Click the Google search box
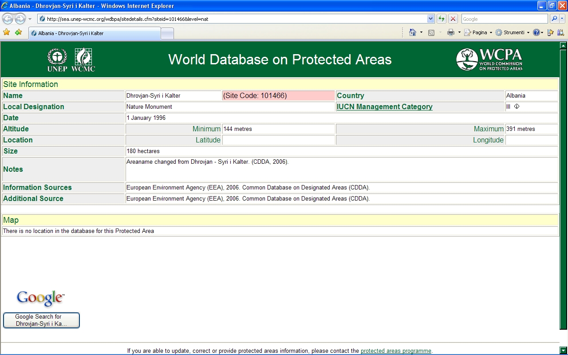The height and width of the screenshot is (355, 568). [x=504, y=19]
